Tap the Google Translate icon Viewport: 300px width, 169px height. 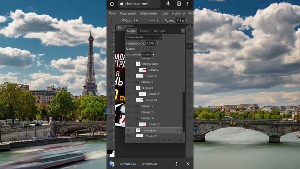(112, 164)
